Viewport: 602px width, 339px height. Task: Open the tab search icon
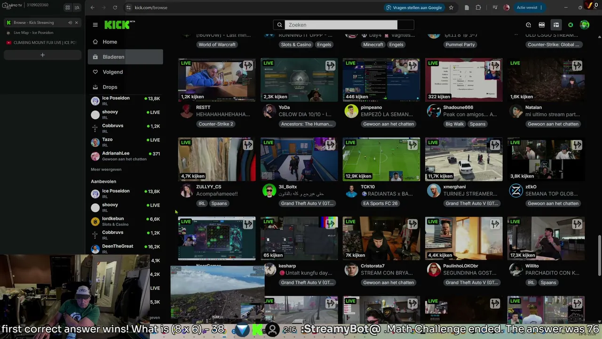(x=77, y=8)
